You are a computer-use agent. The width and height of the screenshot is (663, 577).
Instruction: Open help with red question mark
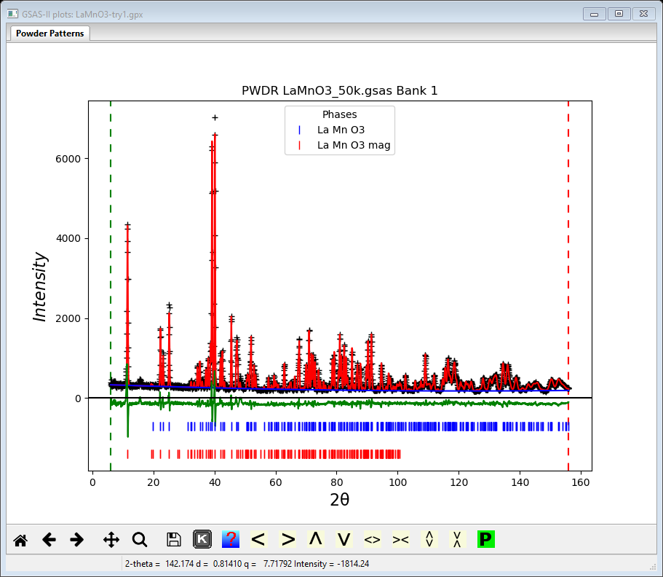231,539
